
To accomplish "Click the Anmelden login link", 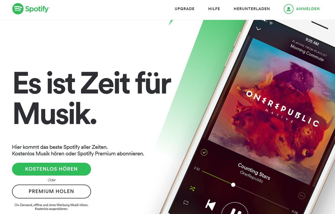I will 308,9.
